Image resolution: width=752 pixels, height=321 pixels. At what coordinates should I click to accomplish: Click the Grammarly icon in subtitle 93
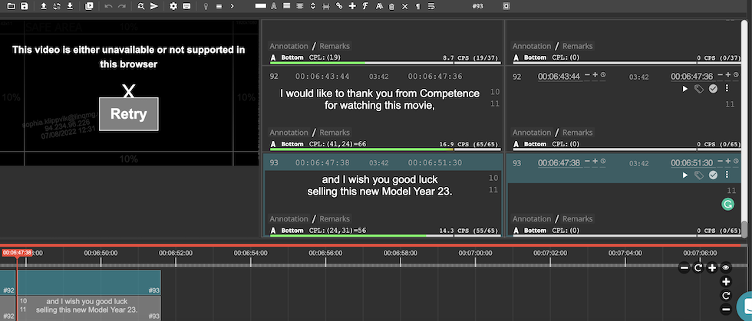pos(728,204)
